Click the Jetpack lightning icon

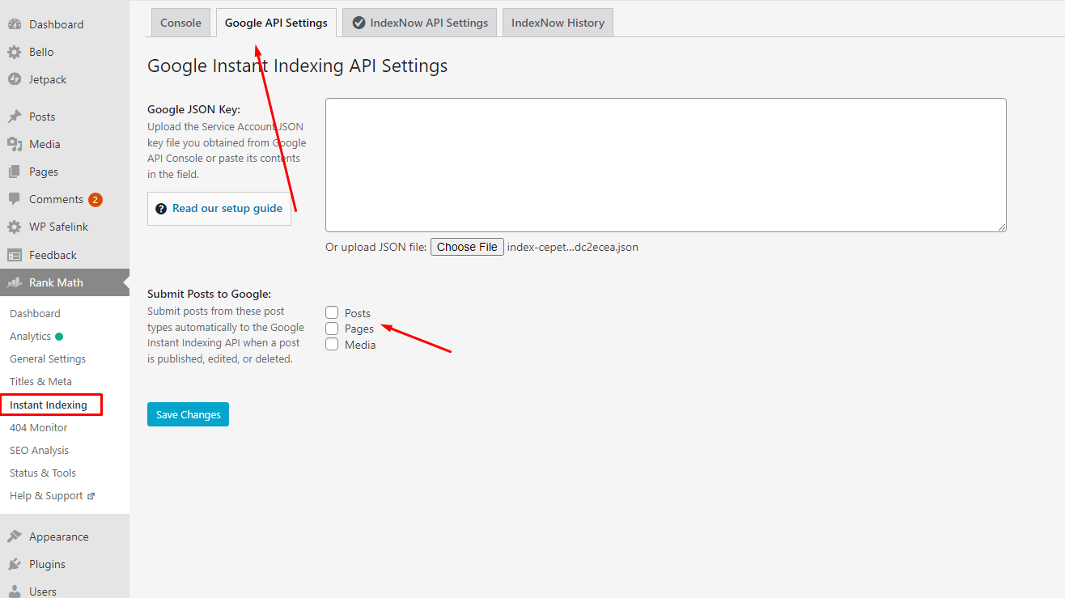click(15, 79)
